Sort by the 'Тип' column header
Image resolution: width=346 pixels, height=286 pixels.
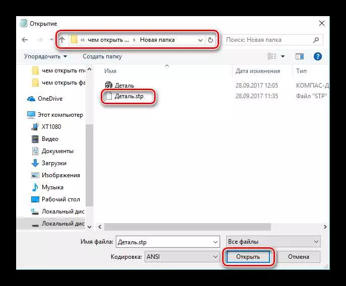tap(301, 71)
